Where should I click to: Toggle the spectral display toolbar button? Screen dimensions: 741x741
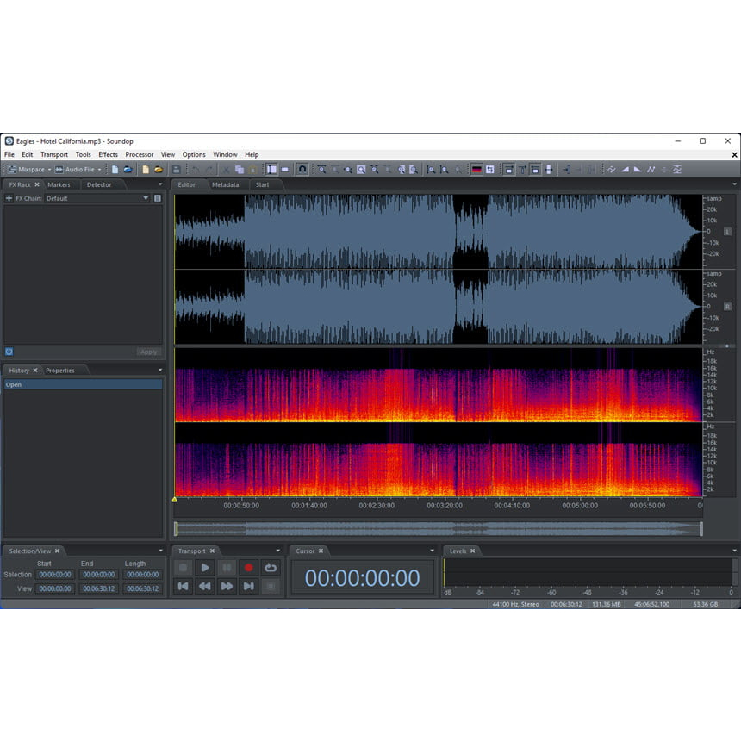(476, 170)
